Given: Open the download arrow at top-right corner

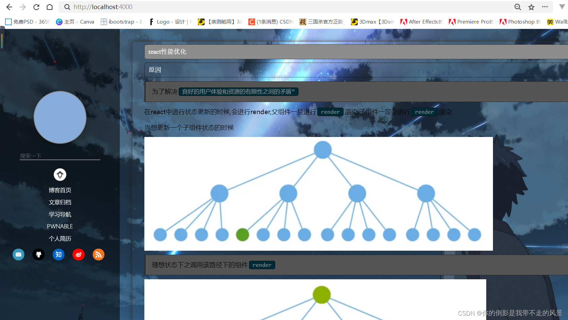Looking at the screenshot, I should 562,7.
